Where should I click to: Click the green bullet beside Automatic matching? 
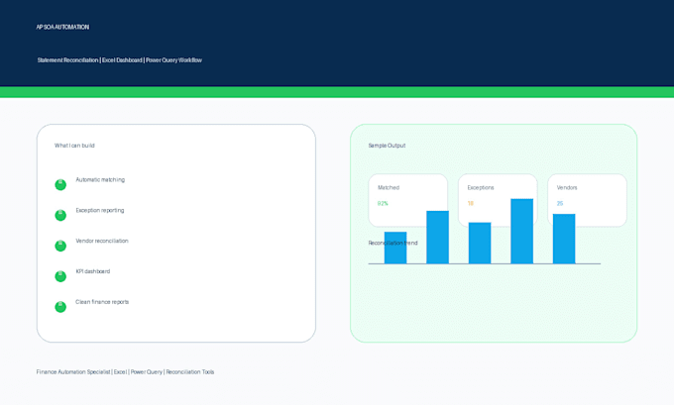(x=60, y=185)
